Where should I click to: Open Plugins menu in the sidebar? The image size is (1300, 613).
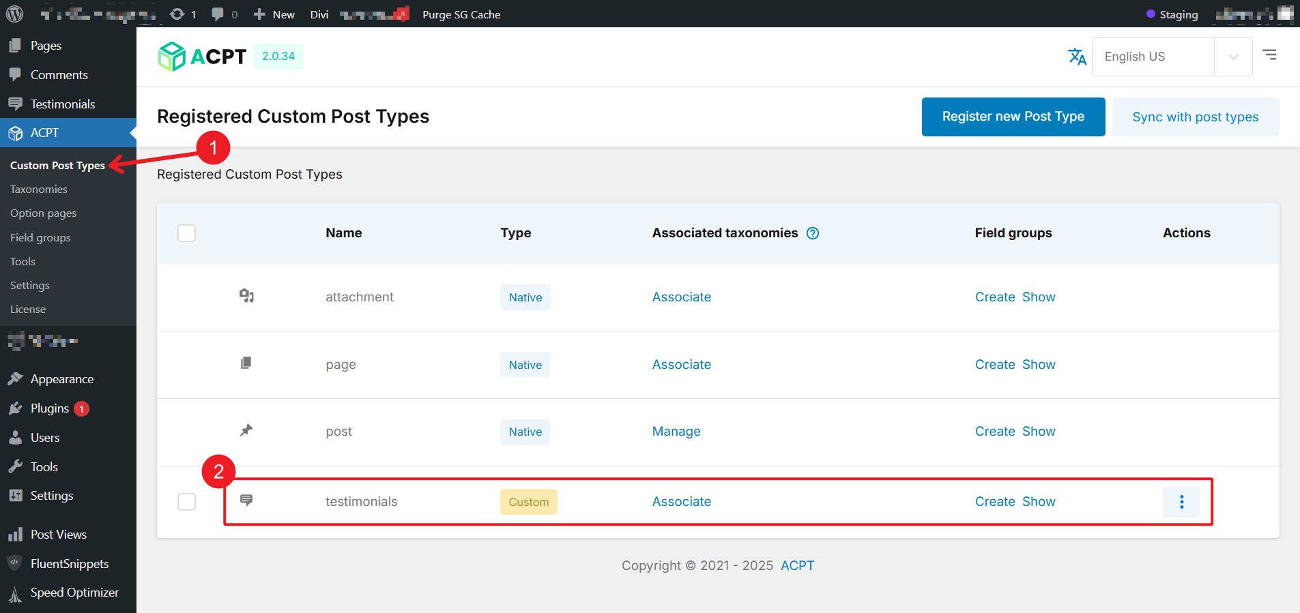[50, 408]
